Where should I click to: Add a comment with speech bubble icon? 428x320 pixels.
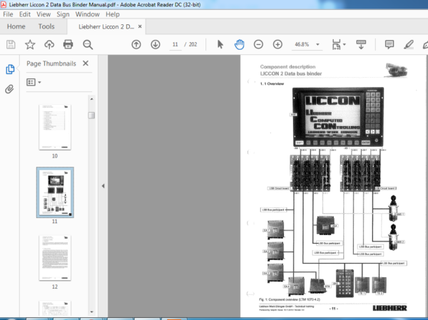click(389, 44)
